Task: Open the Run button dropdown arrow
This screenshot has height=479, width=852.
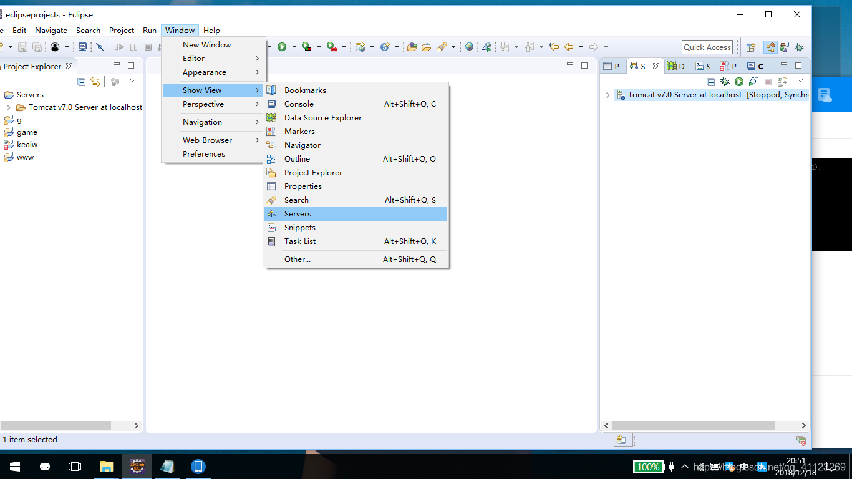Action: [293, 47]
